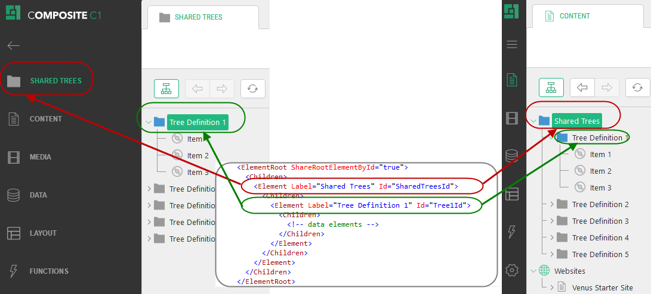Click back arrow button in Content toolbar
The width and height of the screenshot is (651, 294).
coord(582,87)
